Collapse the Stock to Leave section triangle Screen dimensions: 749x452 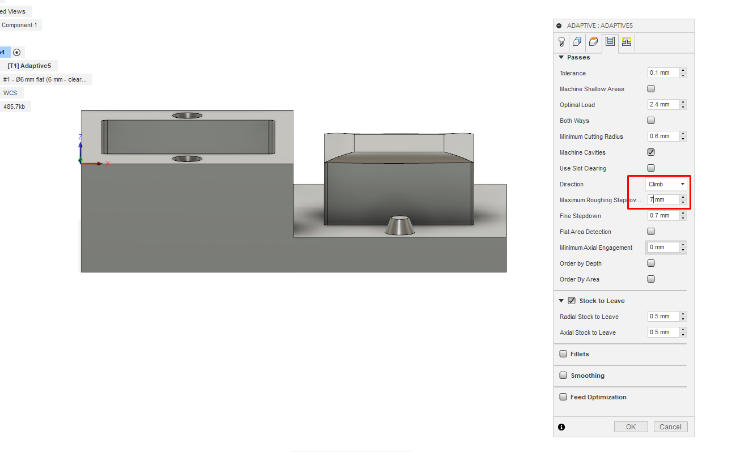561,301
